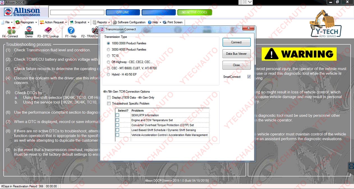Click the Reprogram toolbar icon
The image size is (354, 189).
[x=17, y=22]
